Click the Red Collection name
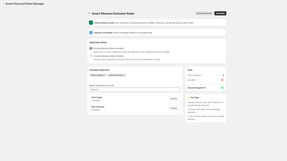The image size is (287, 161). click(98, 107)
